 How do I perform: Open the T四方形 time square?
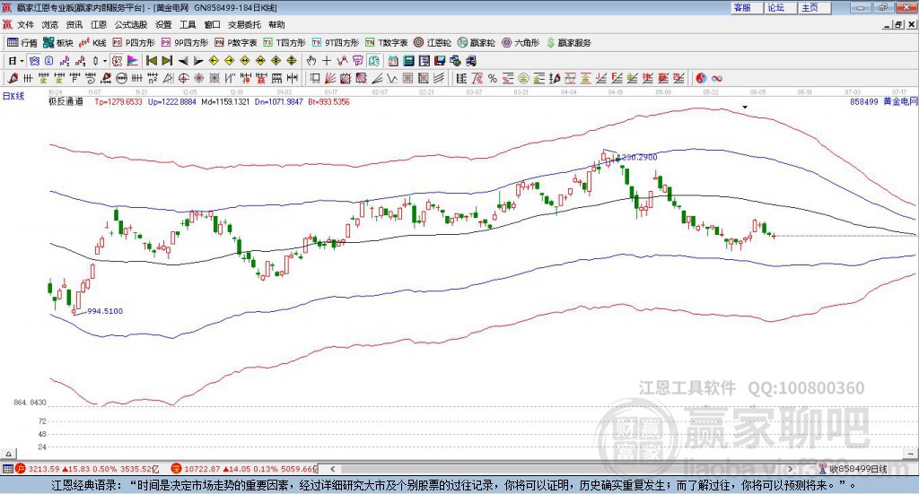tap(284, 43)
